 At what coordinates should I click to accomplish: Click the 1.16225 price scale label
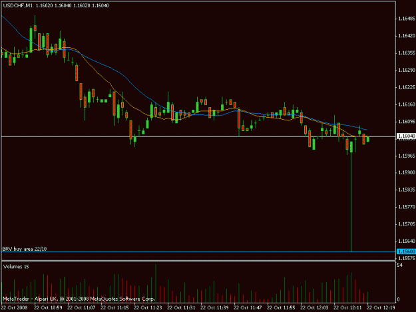[407, 87]
